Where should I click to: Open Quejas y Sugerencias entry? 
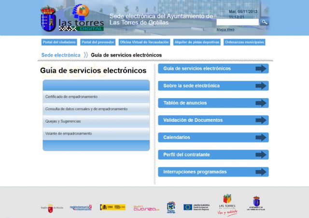63,121
